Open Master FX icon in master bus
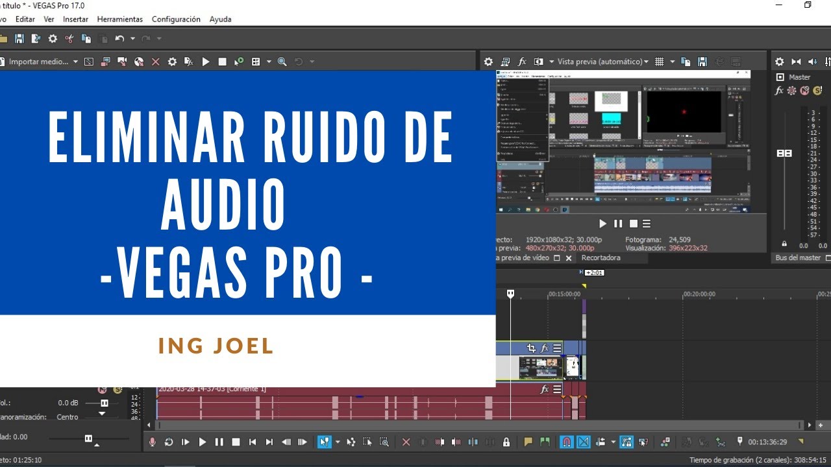 (x=780, y=91)
